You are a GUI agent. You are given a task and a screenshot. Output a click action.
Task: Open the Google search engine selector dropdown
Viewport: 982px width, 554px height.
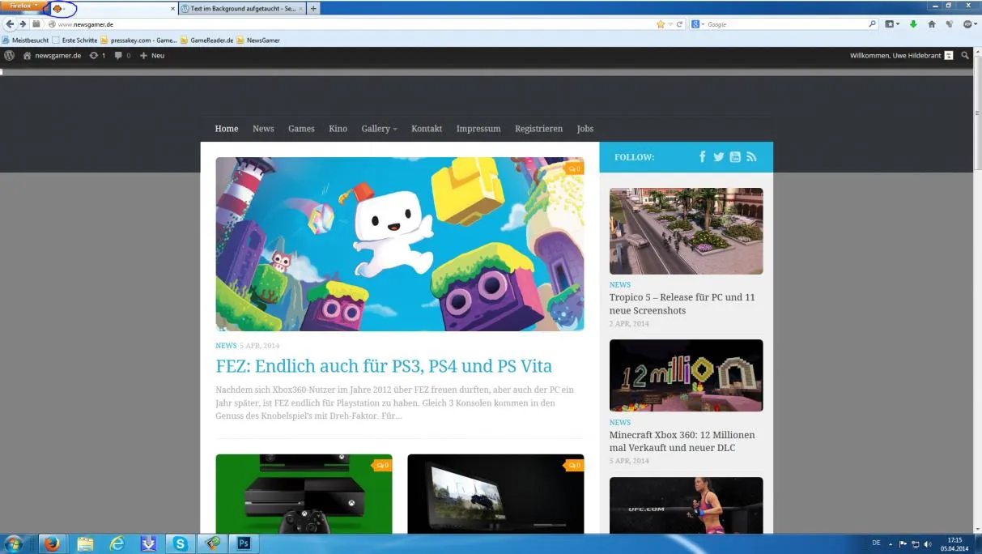coord(697,24)
